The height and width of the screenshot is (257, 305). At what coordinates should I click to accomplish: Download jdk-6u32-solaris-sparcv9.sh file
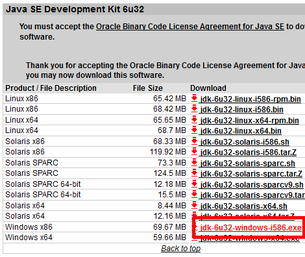pyautogui.click(x=252, y=185)
